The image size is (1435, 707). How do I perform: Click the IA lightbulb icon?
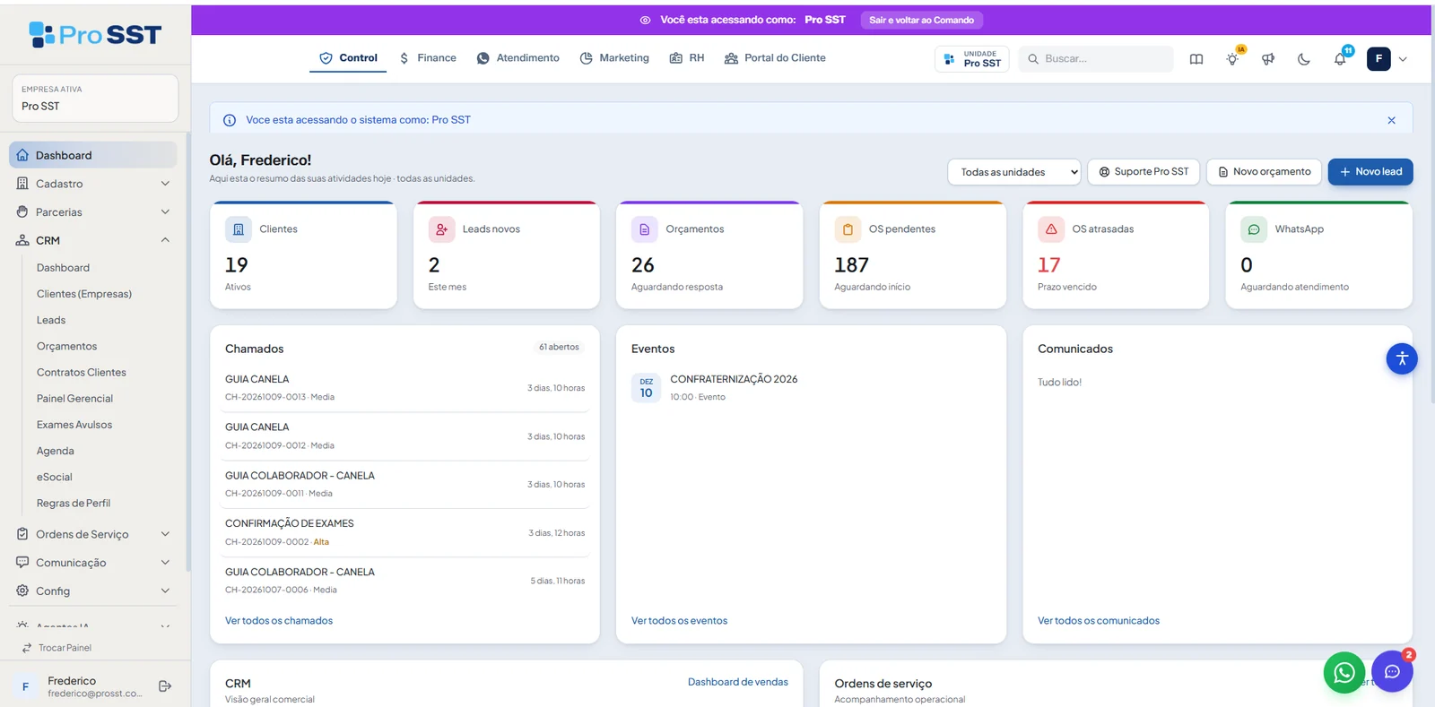[x=1232, y=59]
